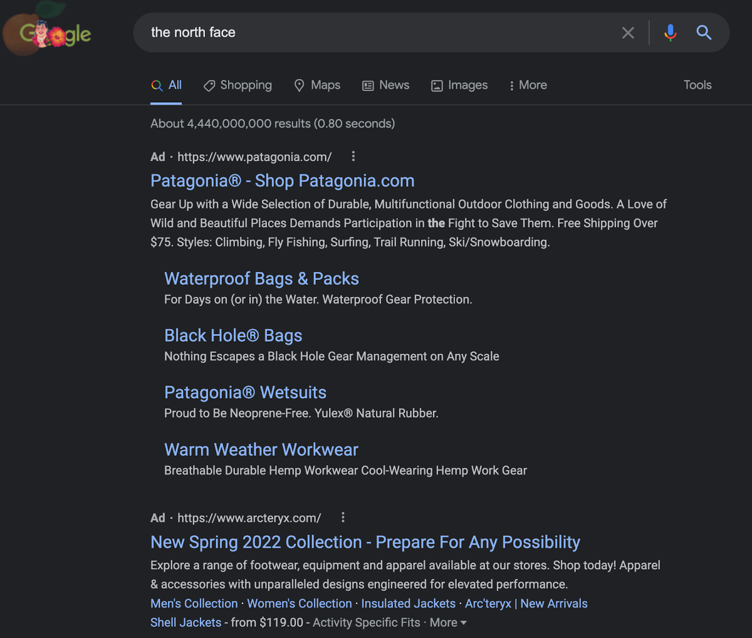Open the More search filters menu
This screenshot has width=752, height=638.
point(528,85)
